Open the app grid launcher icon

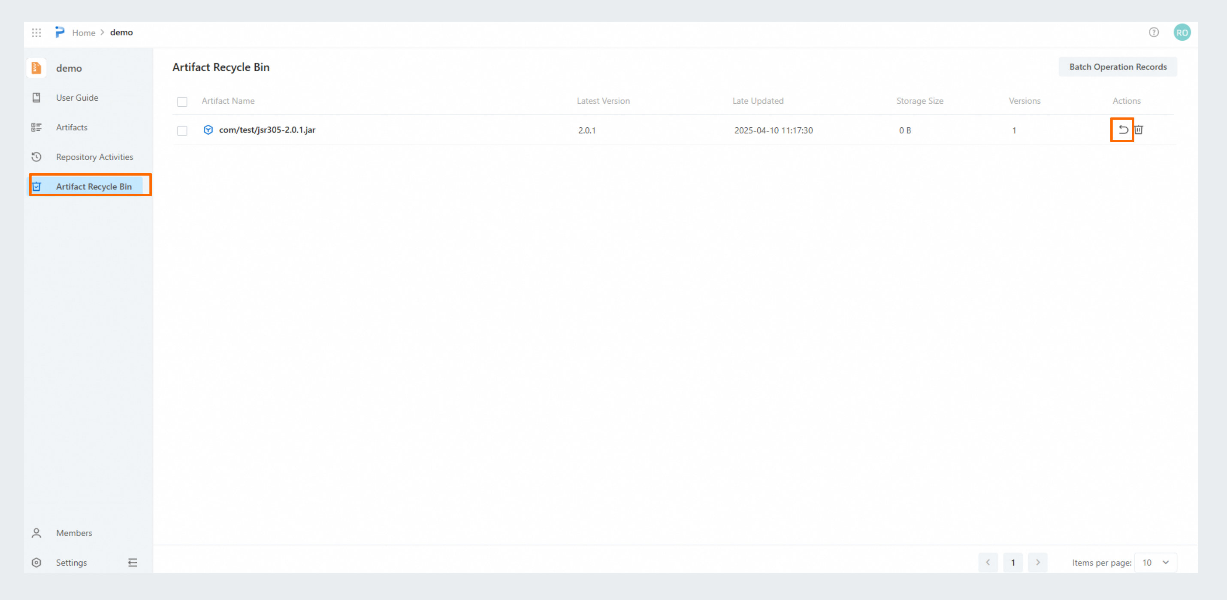(x=36, y=33)
